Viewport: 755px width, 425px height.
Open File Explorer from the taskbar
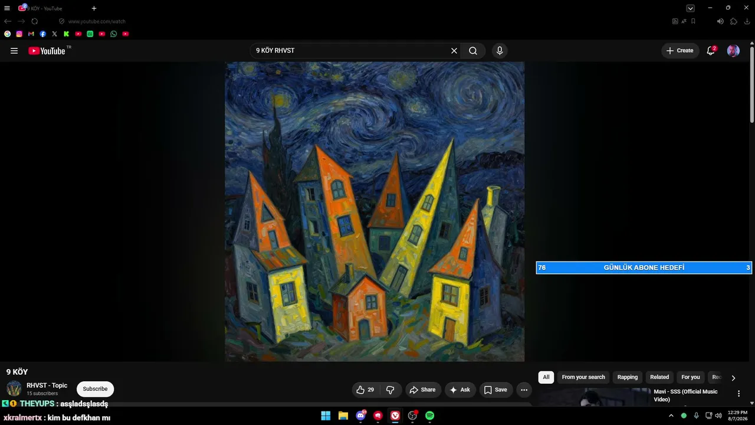click(343, 416)
